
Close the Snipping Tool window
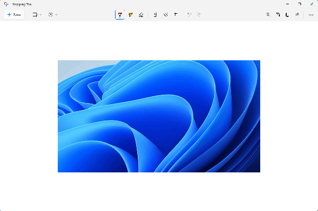312,4
